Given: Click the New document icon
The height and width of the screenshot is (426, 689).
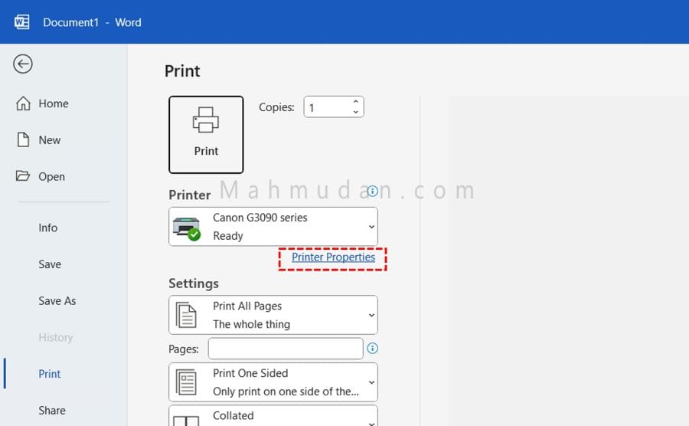Looking at the screenshot, I should [x=24, y=140].
